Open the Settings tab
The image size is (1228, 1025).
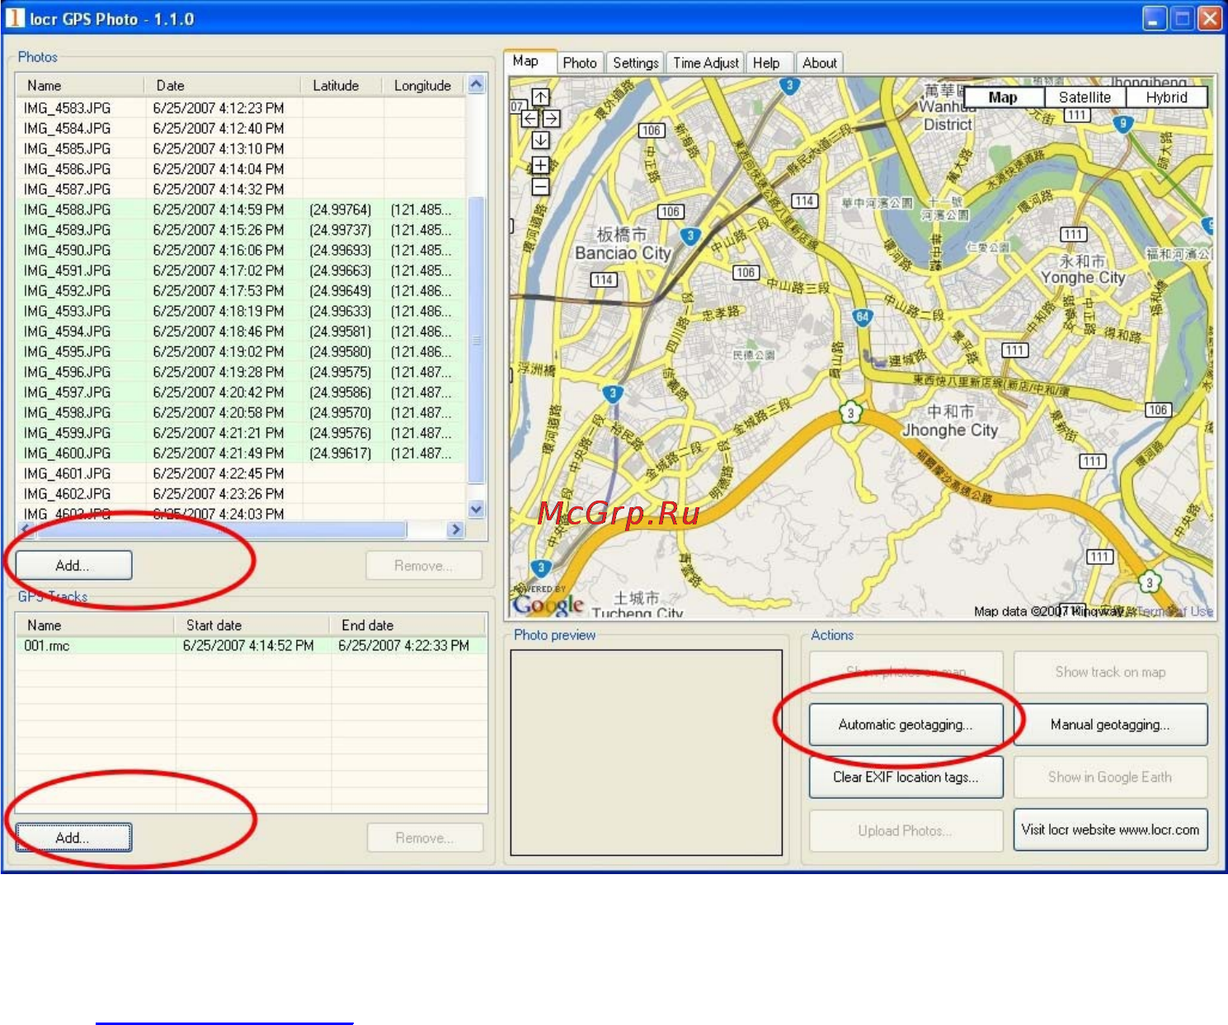point(636,63)
